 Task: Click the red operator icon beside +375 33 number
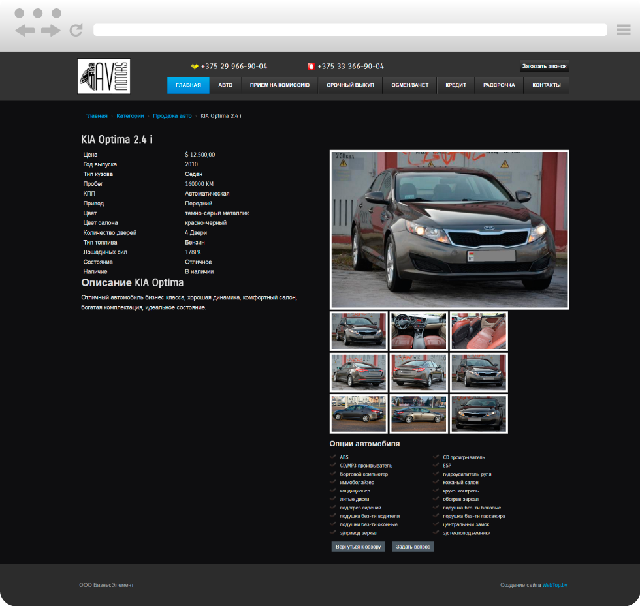coord(311,67)
